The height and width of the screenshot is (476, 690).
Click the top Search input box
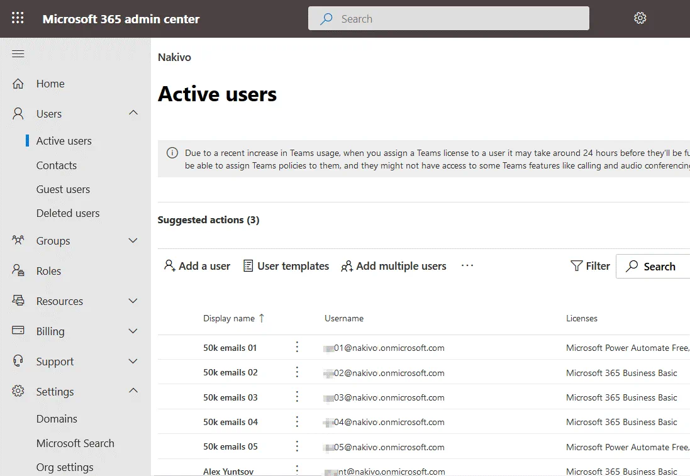click(x=448, y=19)
